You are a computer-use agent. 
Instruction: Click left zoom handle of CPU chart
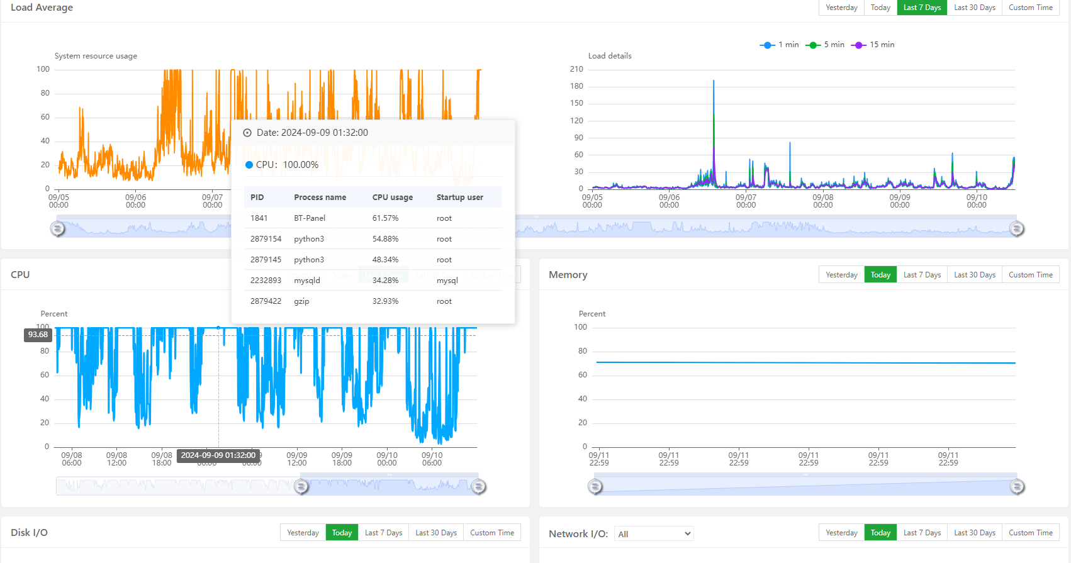coord(301,486)
